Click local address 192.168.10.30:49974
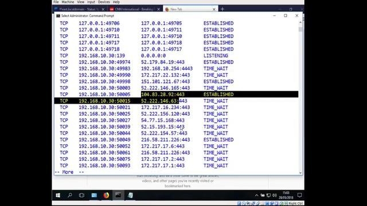 (104, 62)
